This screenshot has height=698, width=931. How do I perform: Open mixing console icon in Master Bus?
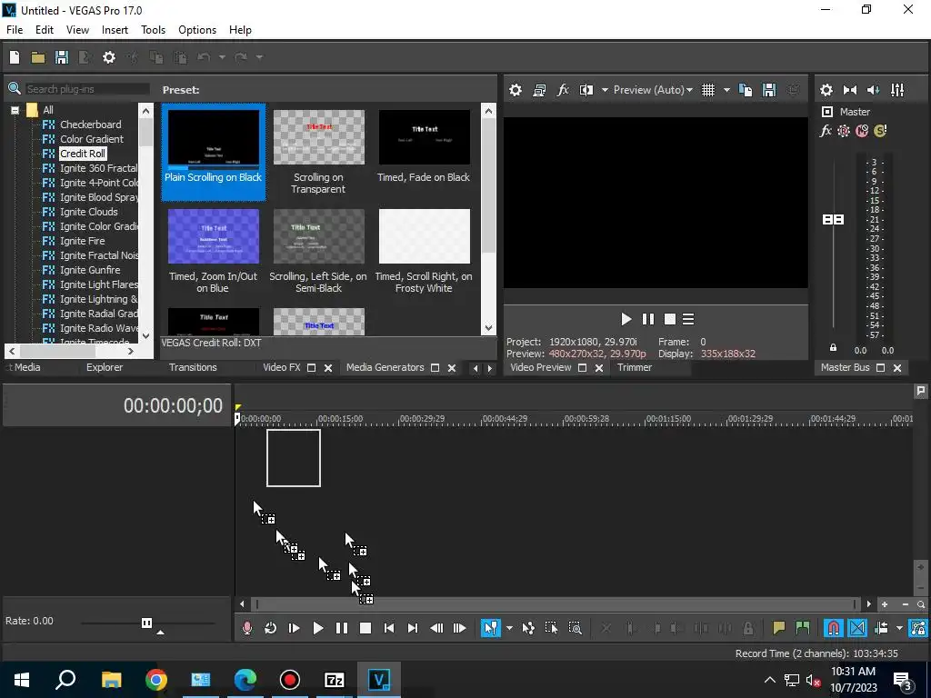tap(897, 90)
